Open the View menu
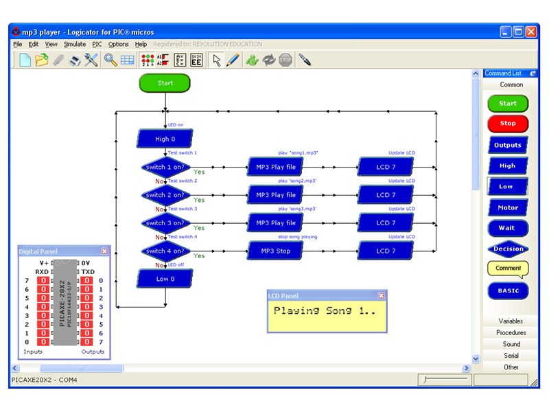Image resolution: width=549 pixels, height=412 pixels. coord(51,44)
